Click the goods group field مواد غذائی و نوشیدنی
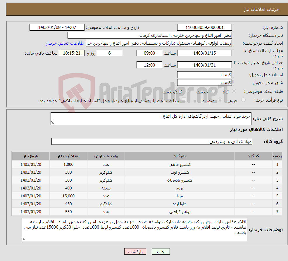This screenshot has width=288, height=261. pyautogui.click(x=152, y=142)
